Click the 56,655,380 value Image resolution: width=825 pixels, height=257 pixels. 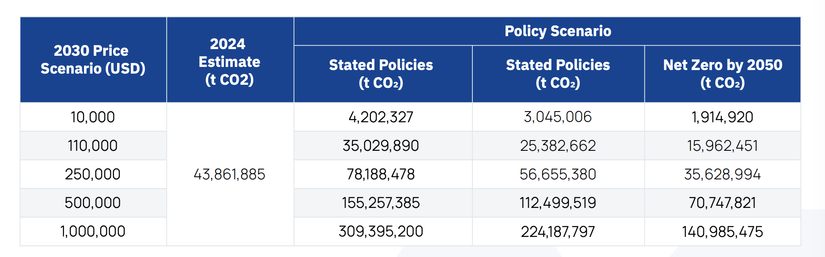pos(558,174)
